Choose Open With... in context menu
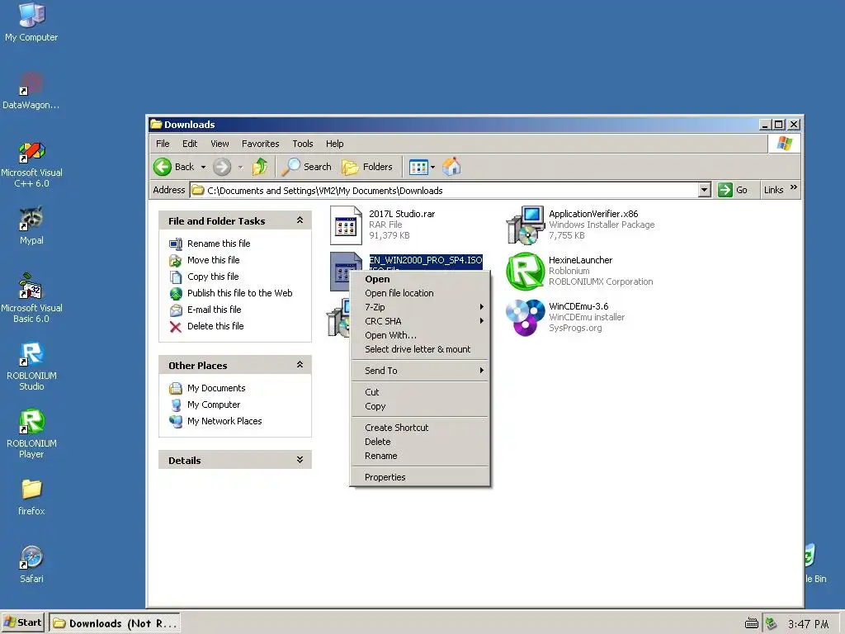Screen dimensions: 845x634 [420, 335]
